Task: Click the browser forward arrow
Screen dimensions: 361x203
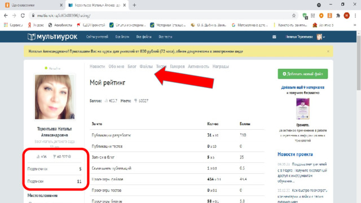Action: tap(14, 15)
